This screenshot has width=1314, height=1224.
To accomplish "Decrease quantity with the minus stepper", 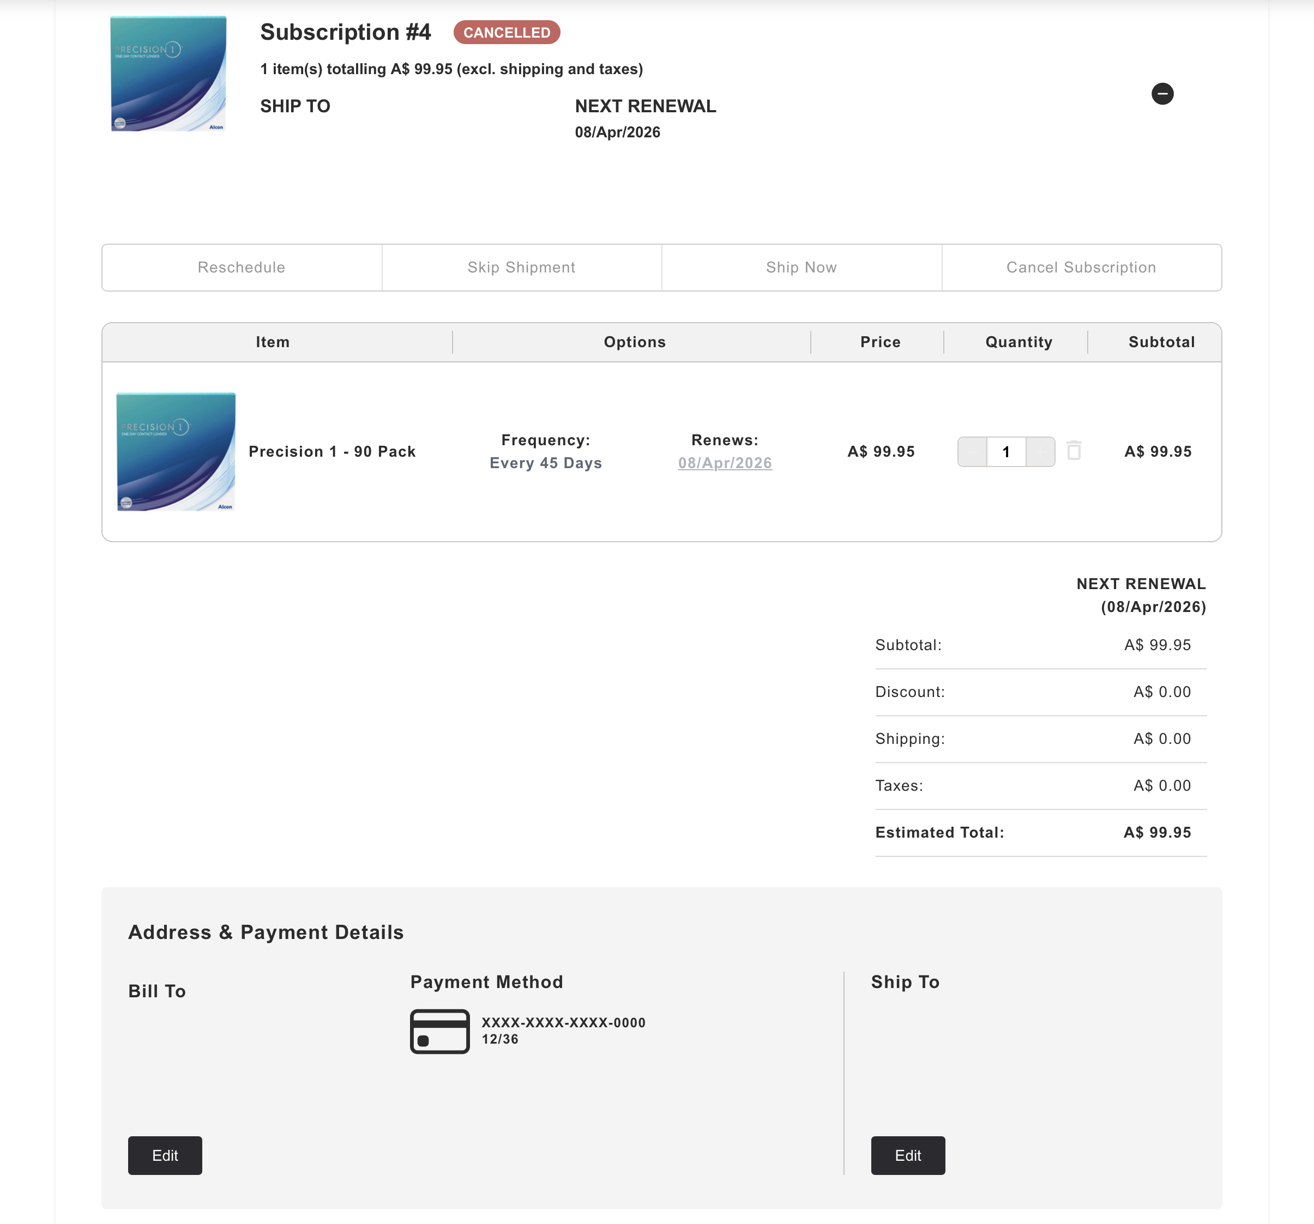I will tap(972, 452).
